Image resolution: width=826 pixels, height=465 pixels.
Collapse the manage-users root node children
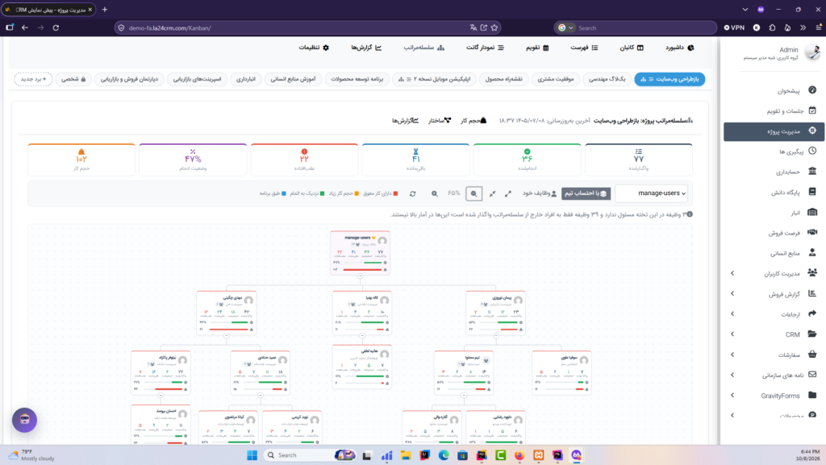click(x=361, y=276)
